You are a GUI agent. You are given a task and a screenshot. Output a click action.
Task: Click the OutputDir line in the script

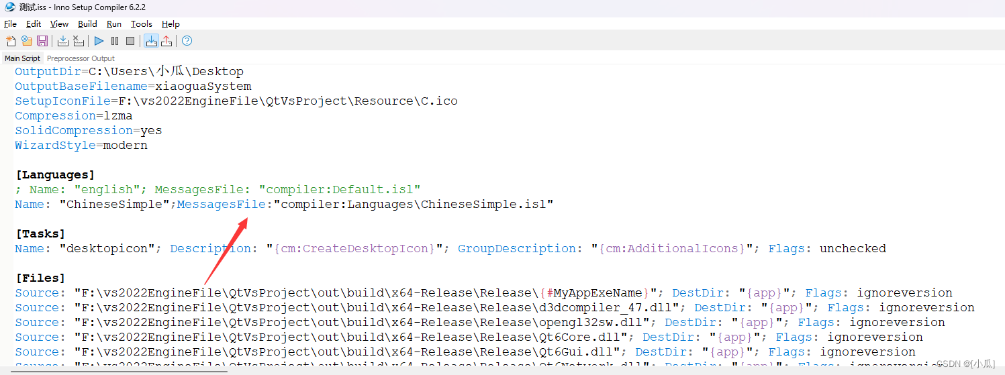point(129,71)
